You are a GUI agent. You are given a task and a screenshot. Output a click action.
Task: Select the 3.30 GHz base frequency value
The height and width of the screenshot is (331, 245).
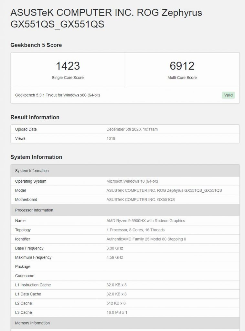pyautogui.click(x=115, y=248)
